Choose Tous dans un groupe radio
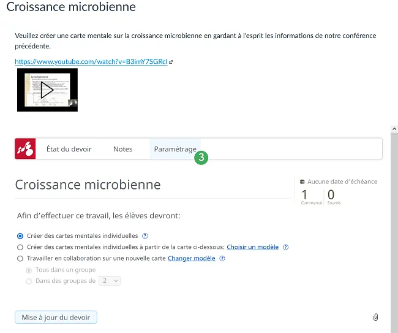Viewport: 398px width, 333px height. pos(29,270)
